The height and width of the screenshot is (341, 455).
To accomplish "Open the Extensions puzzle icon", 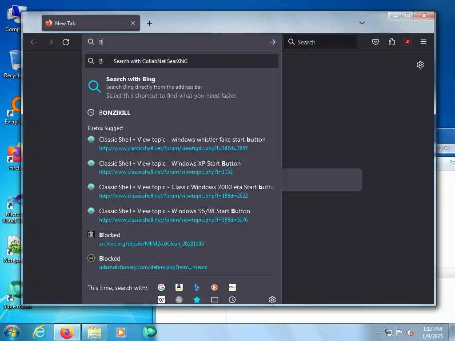I will pos(391,42).
